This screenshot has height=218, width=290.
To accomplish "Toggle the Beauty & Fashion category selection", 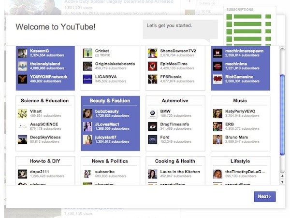I will tap(110, 101).
